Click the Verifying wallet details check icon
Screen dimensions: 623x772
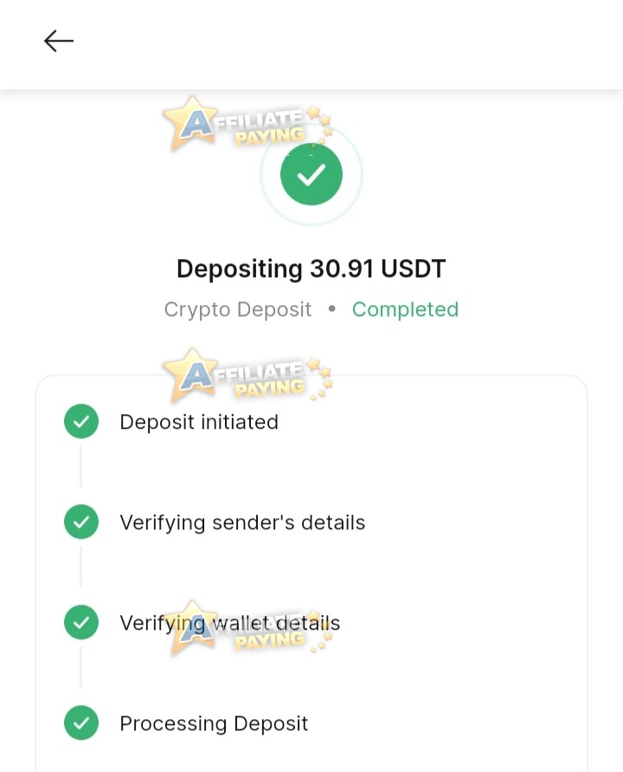(81, 622)
